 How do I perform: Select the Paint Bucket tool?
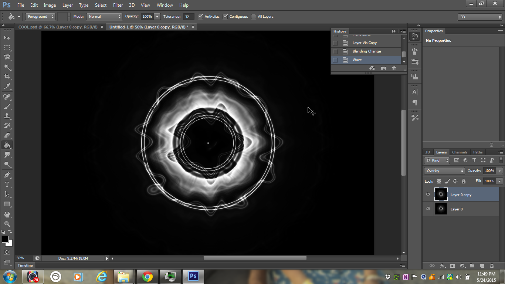[7, 145]
